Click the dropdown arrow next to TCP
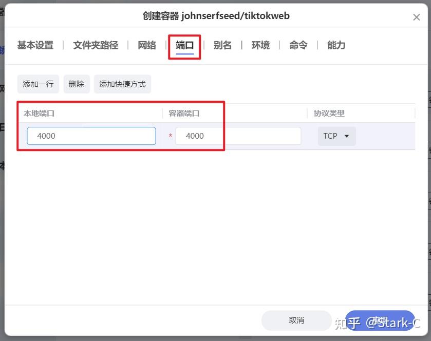 (347, 136)
